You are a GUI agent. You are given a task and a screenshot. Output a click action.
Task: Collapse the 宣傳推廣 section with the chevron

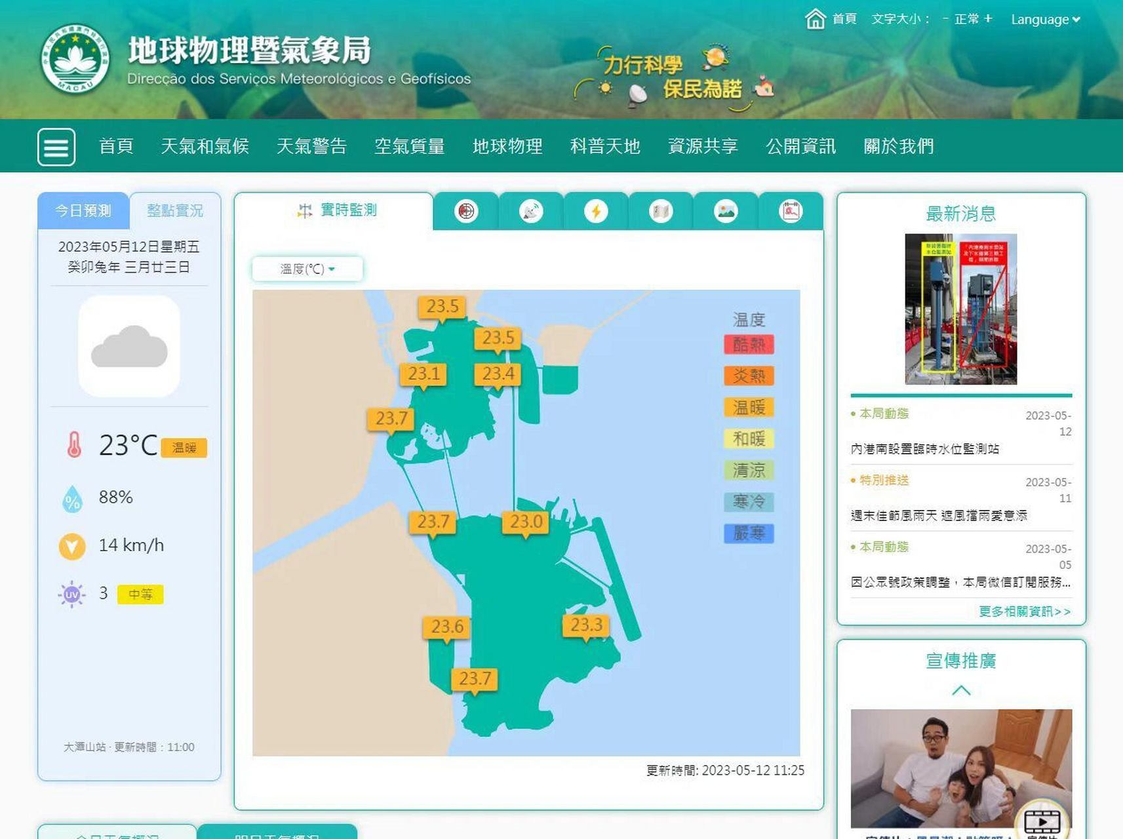click(x=961, y=690)
